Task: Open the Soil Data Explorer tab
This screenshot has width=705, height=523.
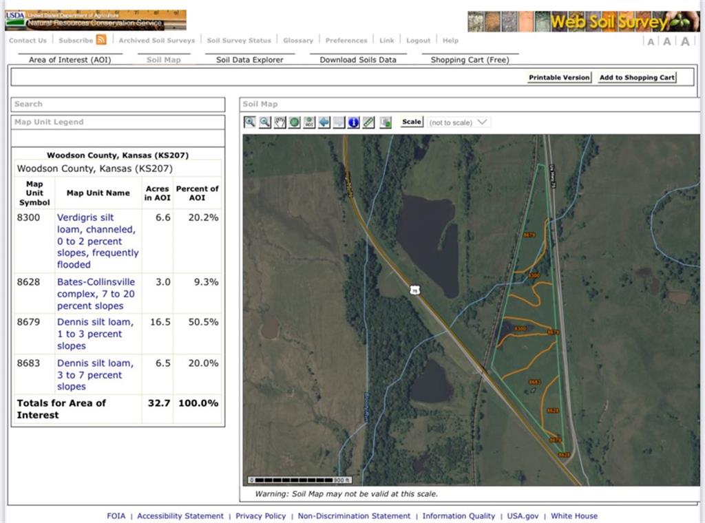Action: [x=249, y=60]
